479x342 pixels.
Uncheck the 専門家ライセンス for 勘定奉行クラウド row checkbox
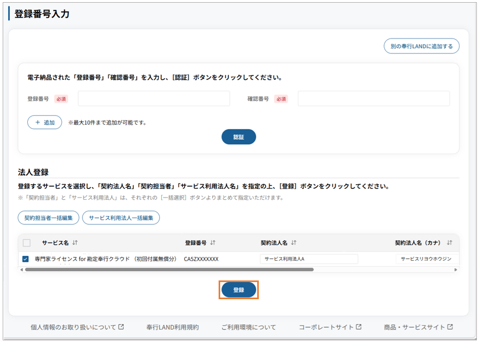(26, 259)
